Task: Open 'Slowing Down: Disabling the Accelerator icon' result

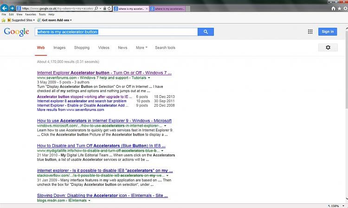Action: 103,196
